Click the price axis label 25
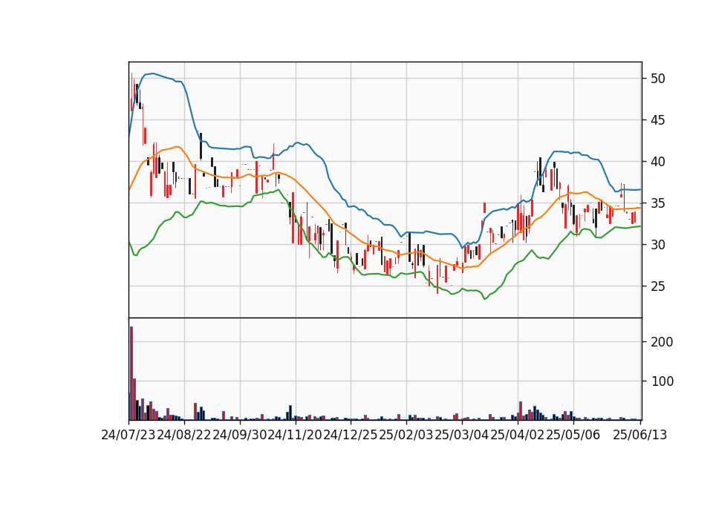This screenshot has height=512, width=713. pyautogui.click(x=657, y=286)
